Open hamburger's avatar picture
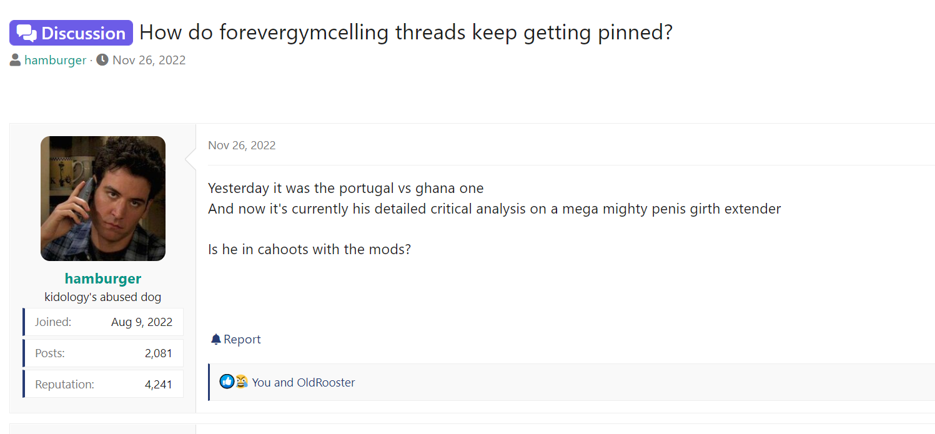Screen dimensions: 935x434 (x=103, y=199)
